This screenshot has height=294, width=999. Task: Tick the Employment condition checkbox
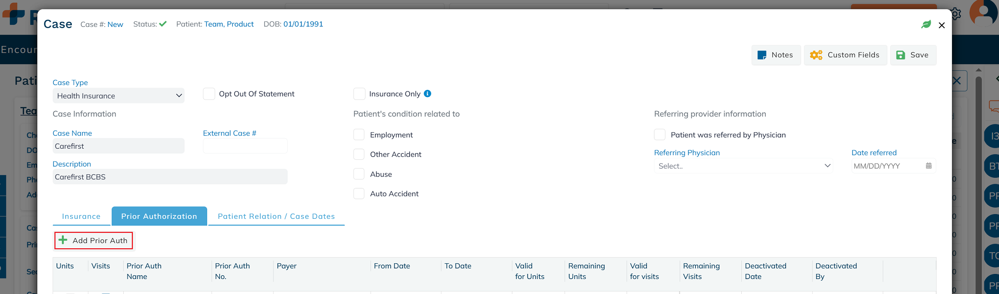click(359, 135)
